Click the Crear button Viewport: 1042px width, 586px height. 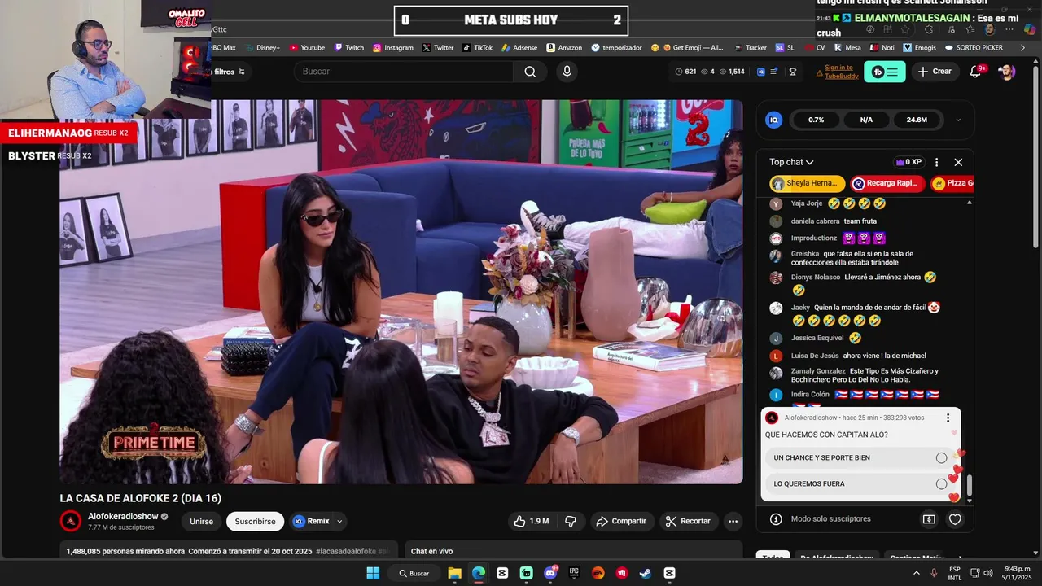pos(935,72)
